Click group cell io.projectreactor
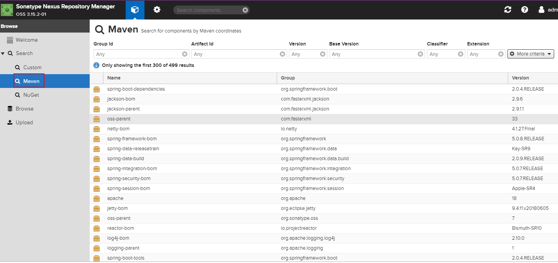This screenshot has width=558, height=263. tap(299, 228)
